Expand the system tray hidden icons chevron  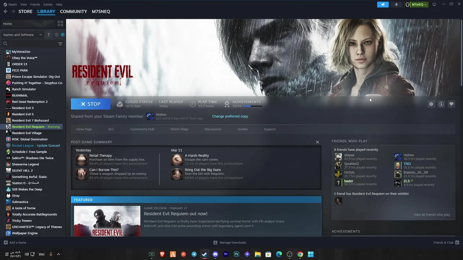click(59, 254)
